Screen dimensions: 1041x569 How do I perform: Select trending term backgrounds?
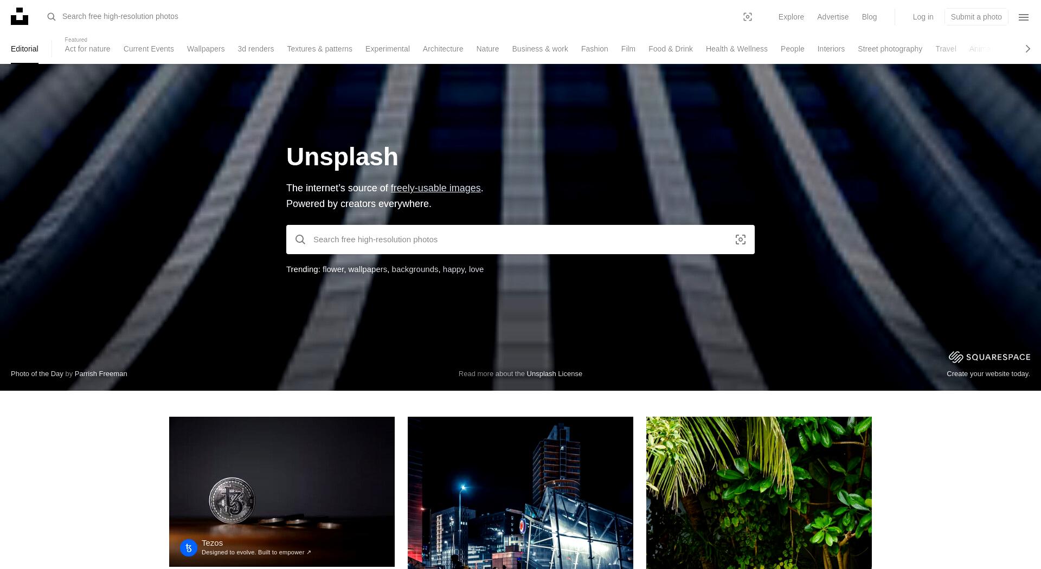[415, 269]
